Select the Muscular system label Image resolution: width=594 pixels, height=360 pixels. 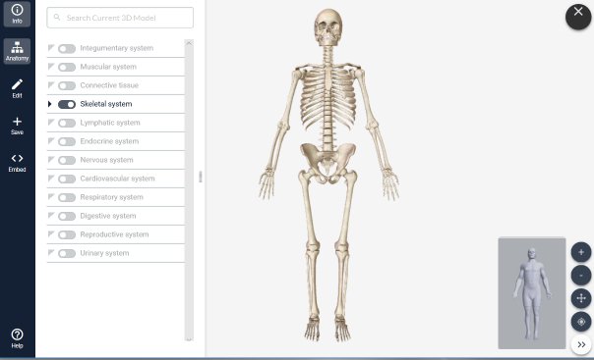tap(108, 67)
